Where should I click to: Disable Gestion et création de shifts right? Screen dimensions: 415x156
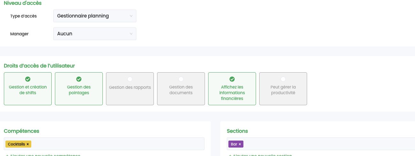tap(28, 89)
